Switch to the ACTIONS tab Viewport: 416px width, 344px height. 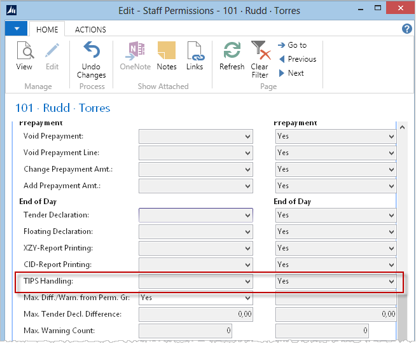tap(91, 30)
